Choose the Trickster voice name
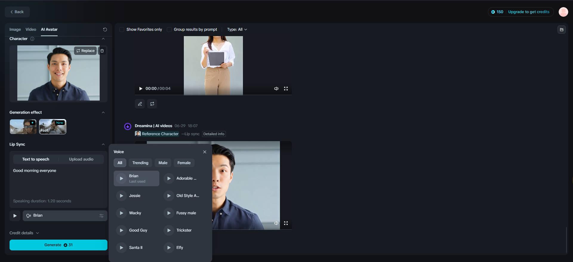Image resolution: width=573 pixels, height=262 pixels. (184, 230)
